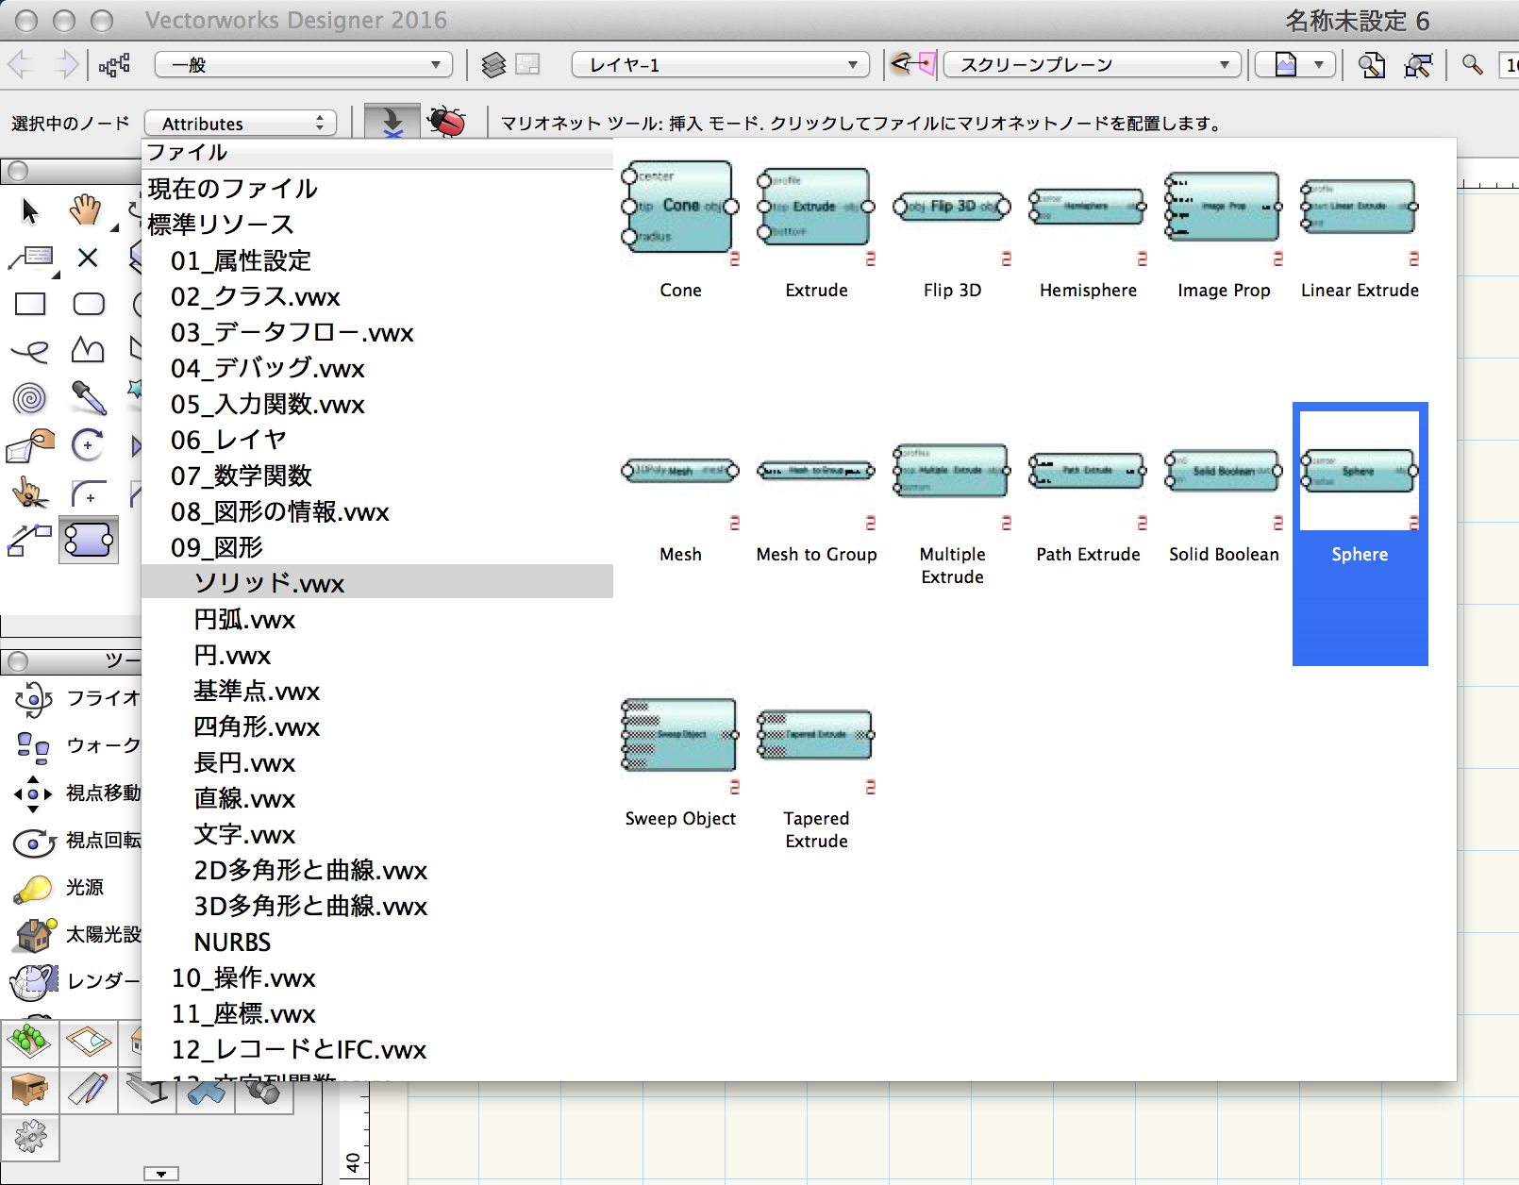Click the previous view back arrow
Image resolution: width=1519 pixels, height=1185 pixels.
20,65
